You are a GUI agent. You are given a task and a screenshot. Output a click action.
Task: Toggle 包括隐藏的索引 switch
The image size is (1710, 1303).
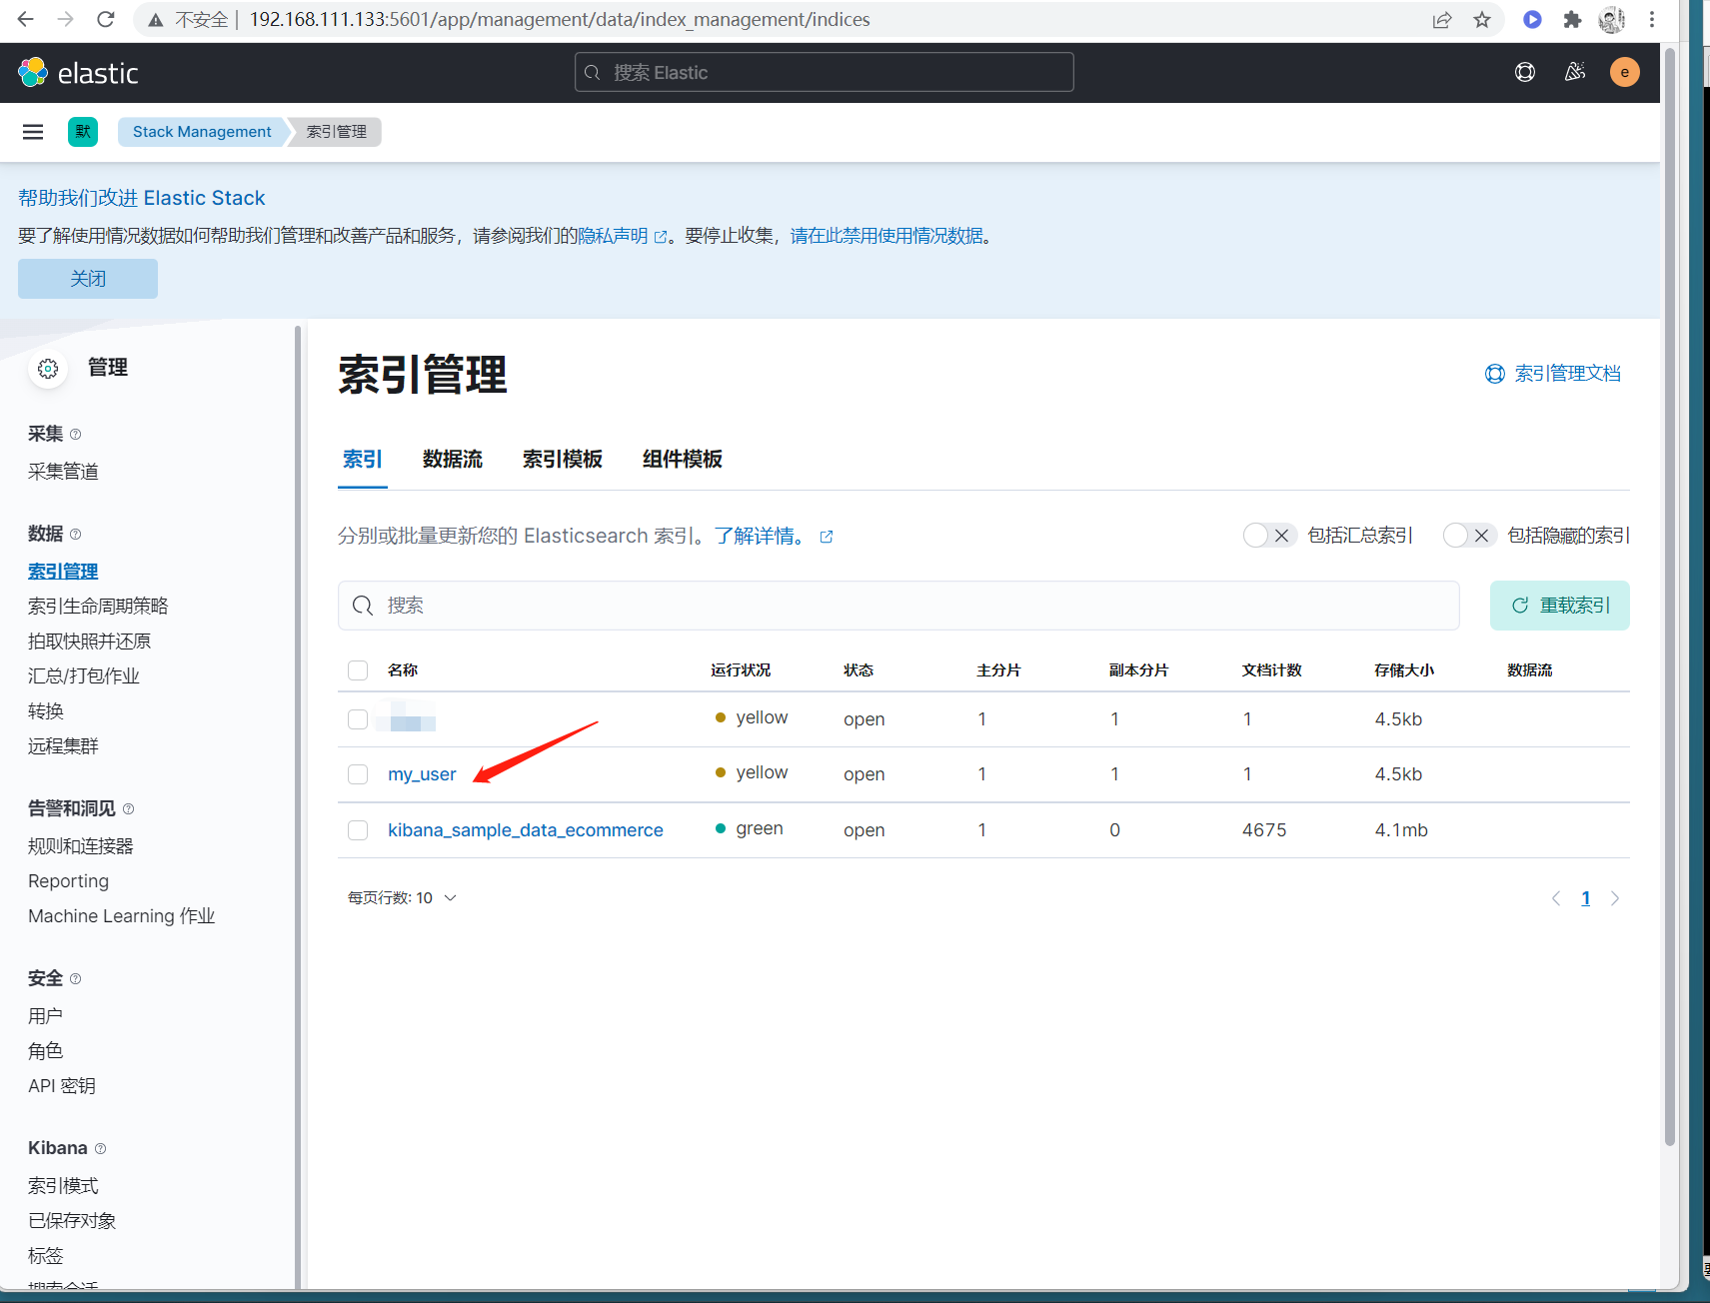coord(1470,536)
